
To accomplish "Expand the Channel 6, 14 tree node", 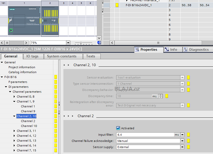I will [14, 146].
